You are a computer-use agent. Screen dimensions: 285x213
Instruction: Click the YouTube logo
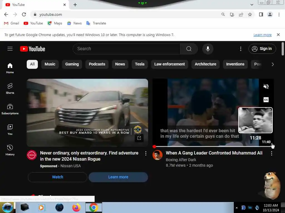pyautogui.click(x=33, y=49)
